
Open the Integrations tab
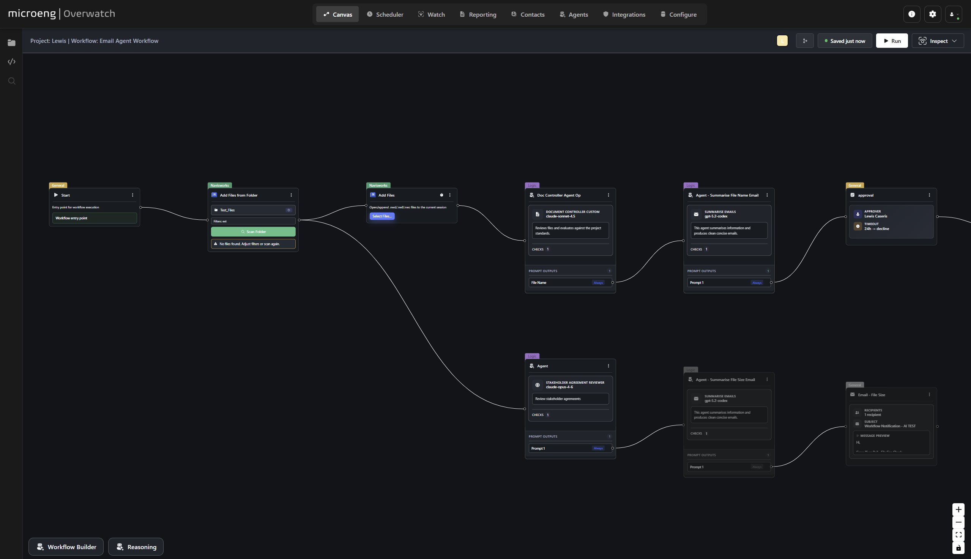point(624,14)
